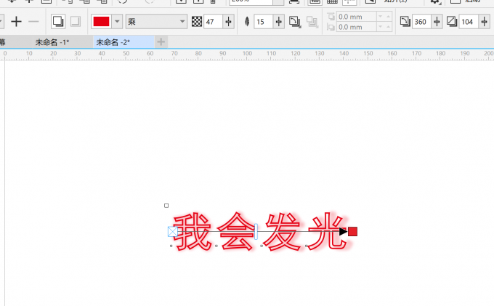Click the opacity slider on the shadow vector line

[x=256, y=232]
